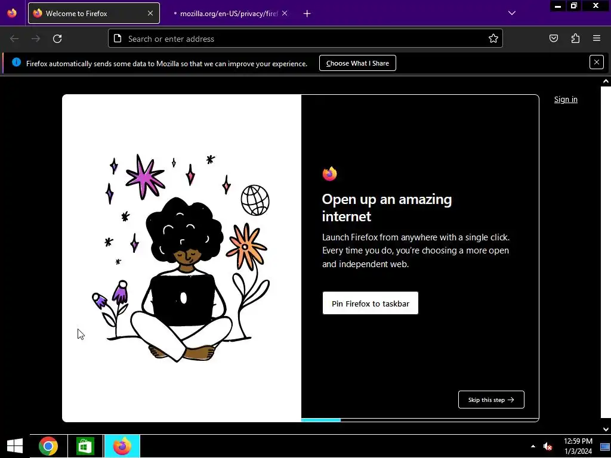The height and width of the screenshot is (458, 611).
Task: Click the page scrollbar up arrow
Action: pyautogui.click(x=606, y=81)
